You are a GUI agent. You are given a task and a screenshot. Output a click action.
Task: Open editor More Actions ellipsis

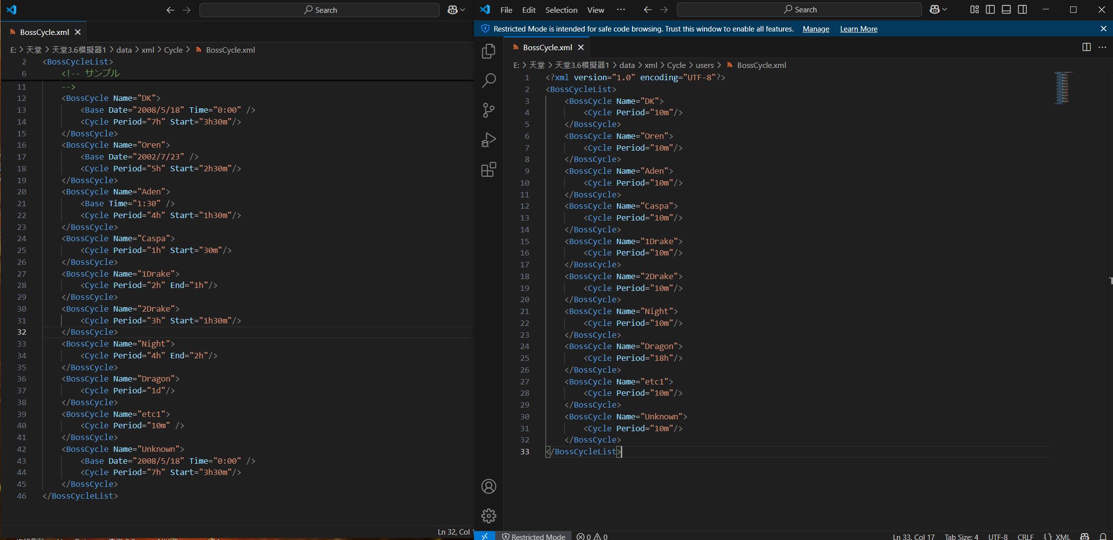coord(1102,47)
